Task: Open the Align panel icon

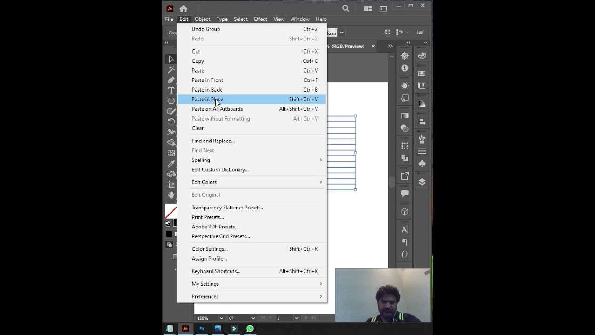Action: tap(422, 122)
